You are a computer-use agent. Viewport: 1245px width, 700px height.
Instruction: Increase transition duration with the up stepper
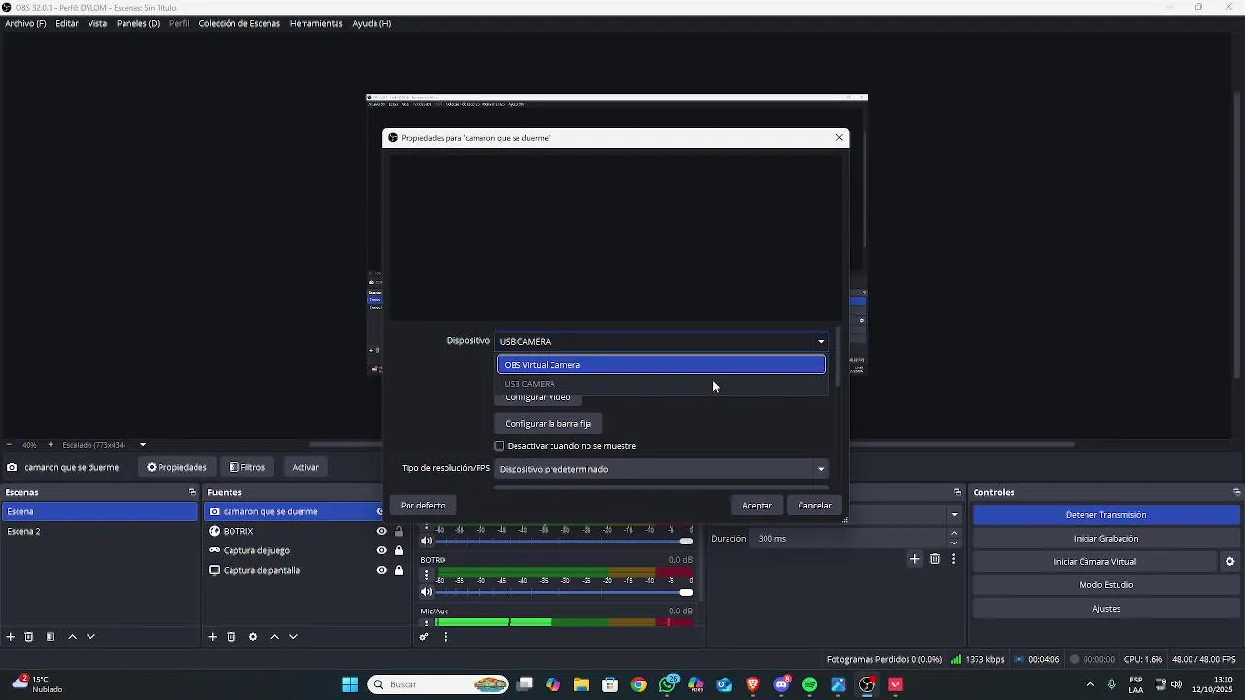click(954, 533)
